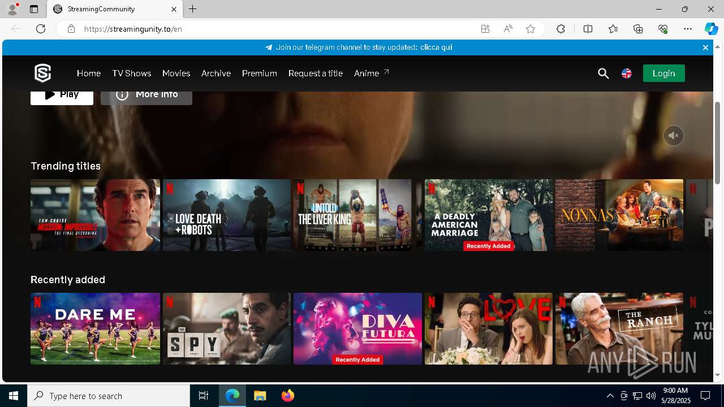
Task: Open tab actions menu icon
Action: [x=34, y=9]
